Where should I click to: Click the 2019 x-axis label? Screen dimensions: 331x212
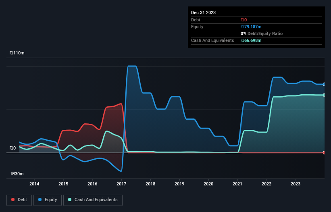coord(179,184)
